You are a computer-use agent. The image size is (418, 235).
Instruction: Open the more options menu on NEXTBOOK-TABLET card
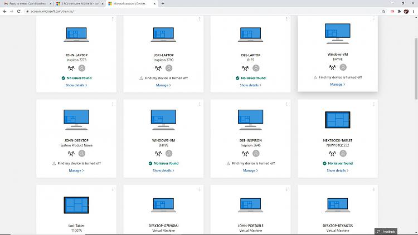(374, 104)
